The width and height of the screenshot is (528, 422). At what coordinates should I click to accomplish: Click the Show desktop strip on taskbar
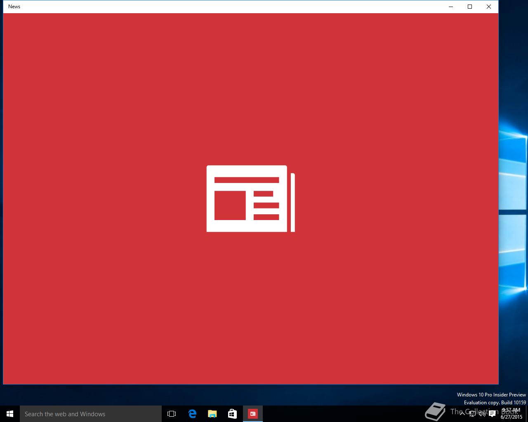[x=527, y=414]
